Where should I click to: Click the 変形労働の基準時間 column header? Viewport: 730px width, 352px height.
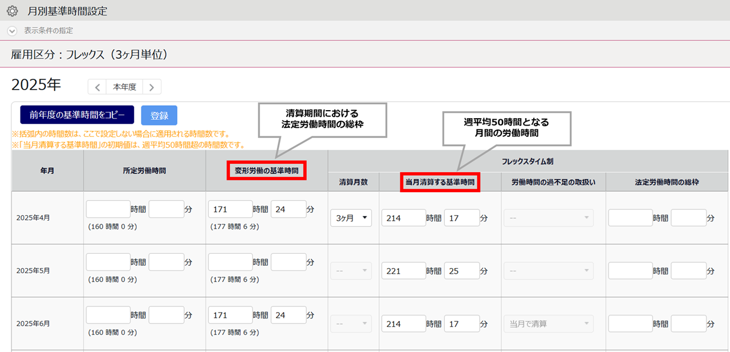267,171
